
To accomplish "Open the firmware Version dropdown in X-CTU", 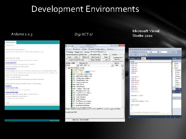I will tap(122, 65).
